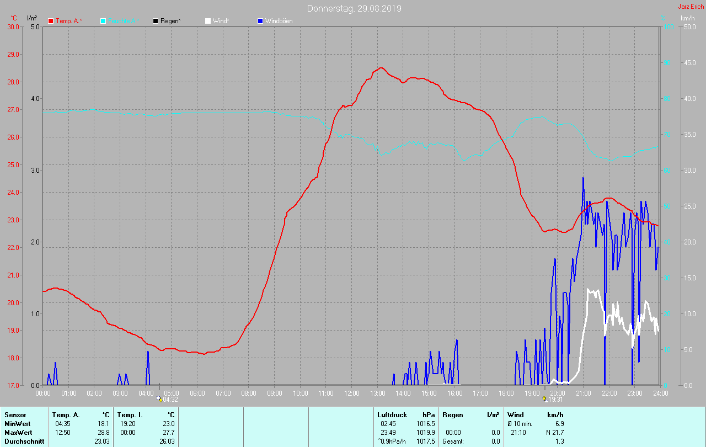The height and width of the screenshot is (447, 706).
Task: Select the MinWert row label
Action: tap(17, 423)
